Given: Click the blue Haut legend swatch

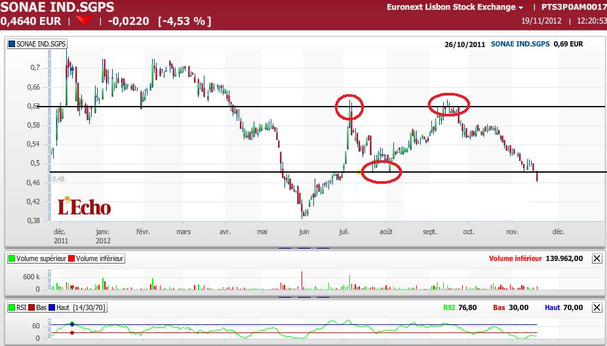Looking at the screenshot, I should coord(52,307).
